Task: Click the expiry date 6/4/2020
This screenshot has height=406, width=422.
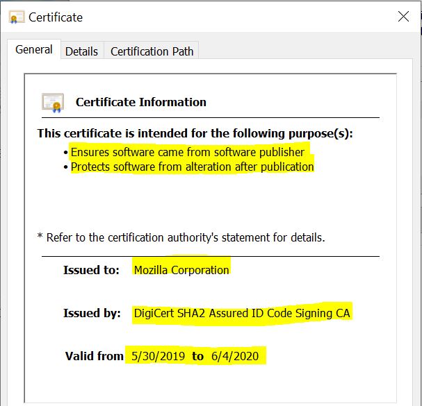Action: point(235,356)
